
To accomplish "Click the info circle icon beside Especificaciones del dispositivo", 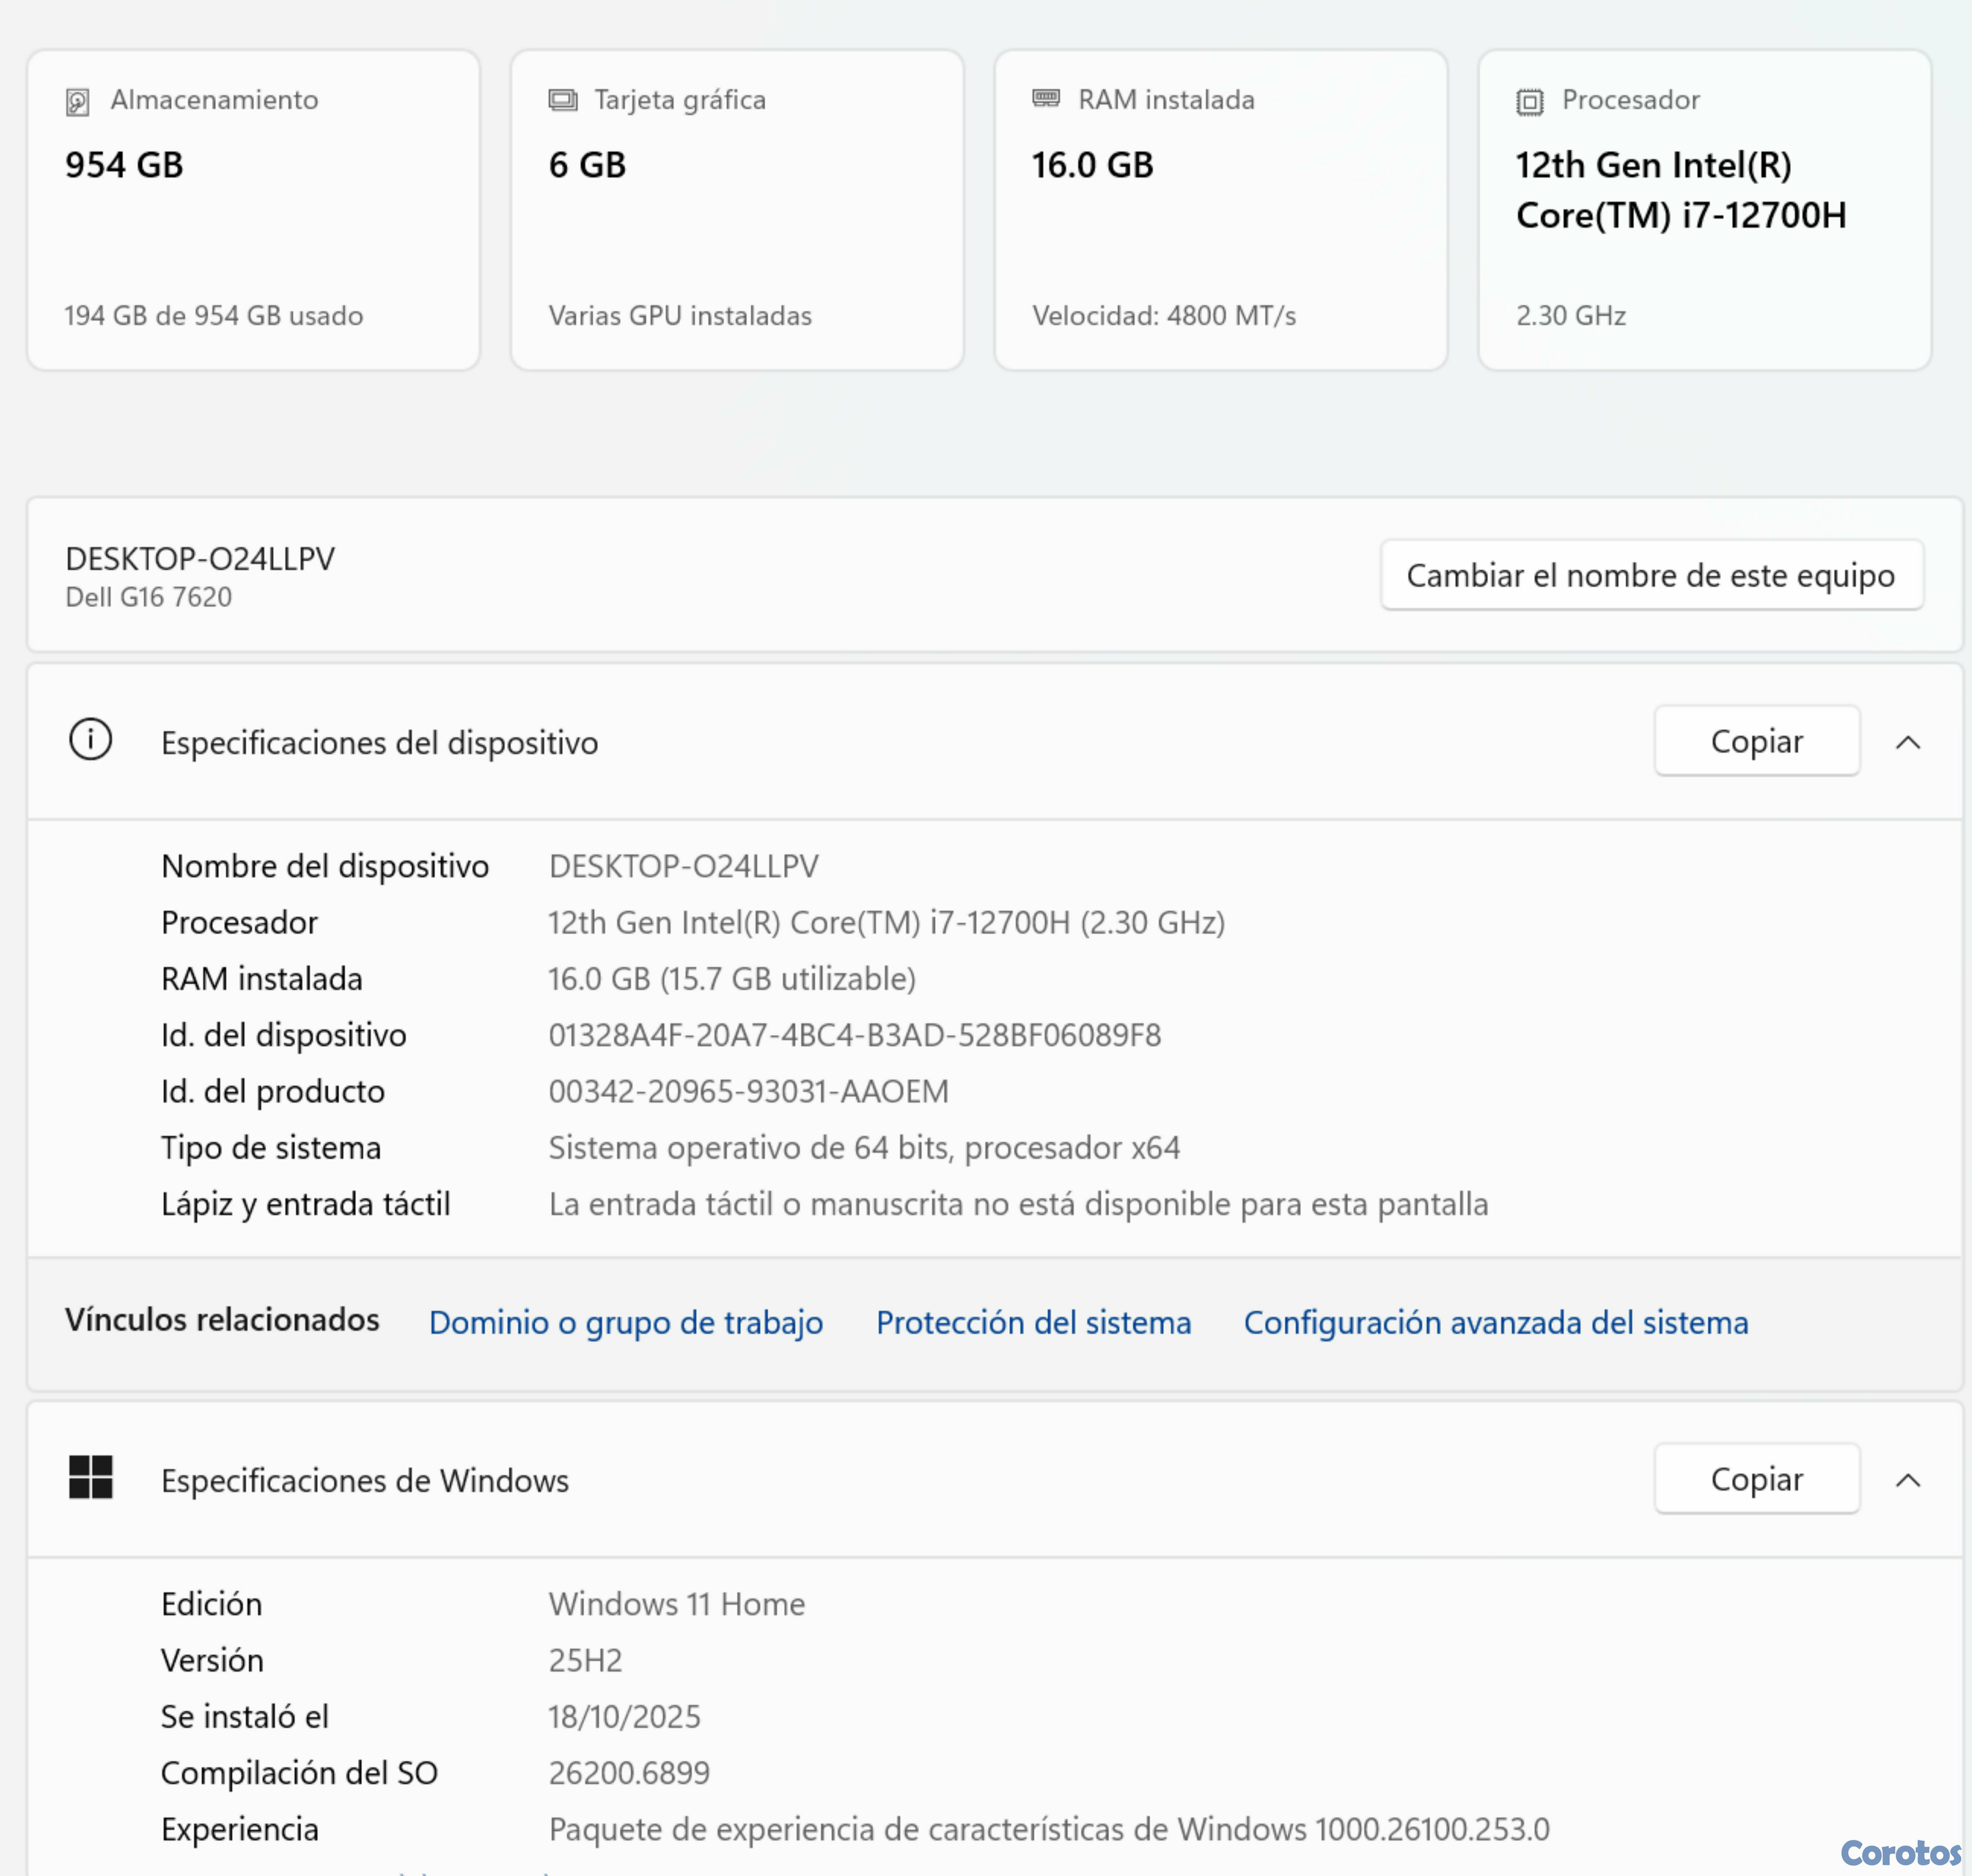I will (x=90, y=741).
